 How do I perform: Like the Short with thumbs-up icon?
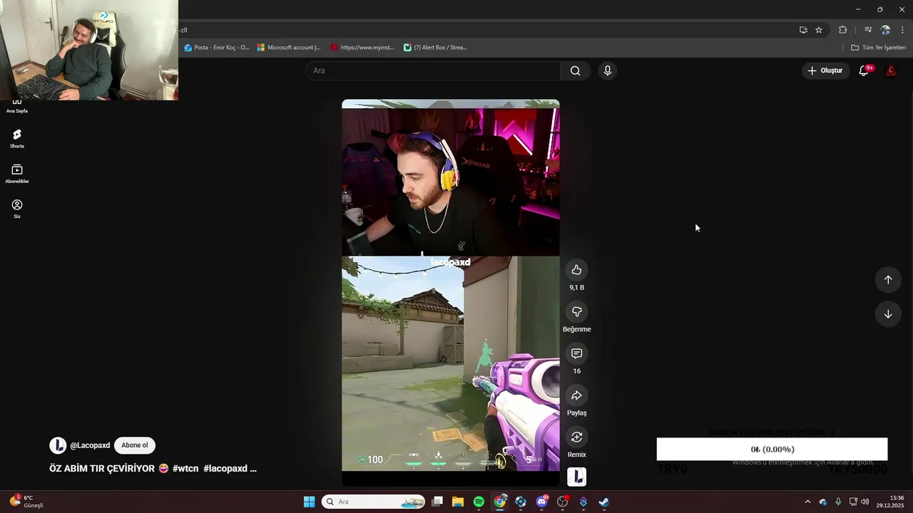[x=576, y=270]
